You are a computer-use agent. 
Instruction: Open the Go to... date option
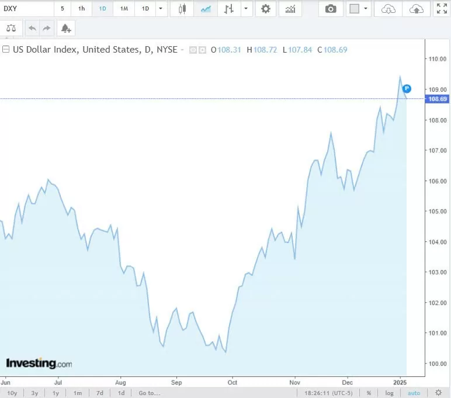(150, 393)
